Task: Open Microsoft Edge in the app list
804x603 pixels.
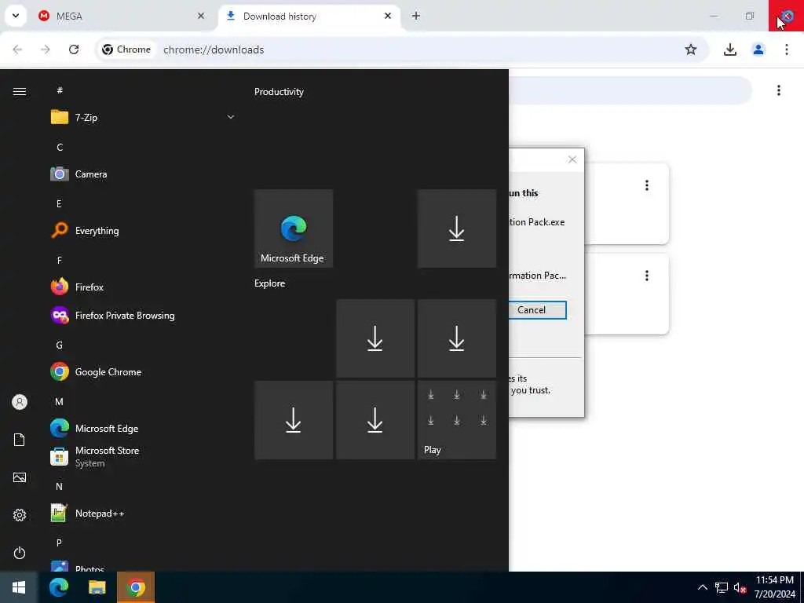Action: pyautogui.click(x=143, y=428)
